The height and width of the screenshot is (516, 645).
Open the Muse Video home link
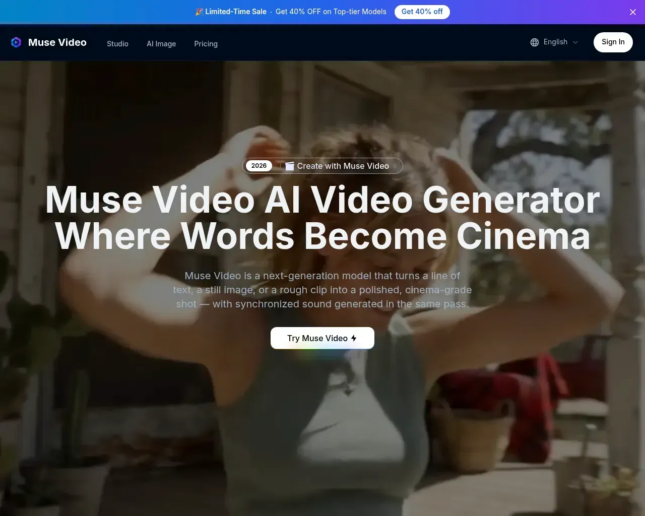coord(49,42)
